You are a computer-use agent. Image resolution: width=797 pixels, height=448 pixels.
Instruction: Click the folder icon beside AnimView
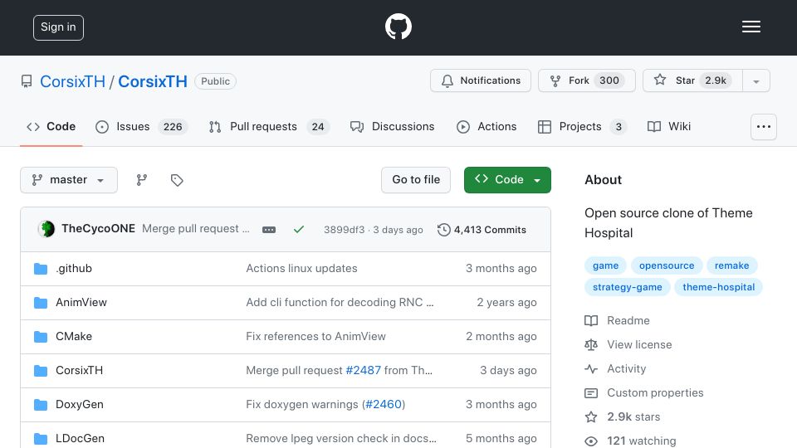41,303
